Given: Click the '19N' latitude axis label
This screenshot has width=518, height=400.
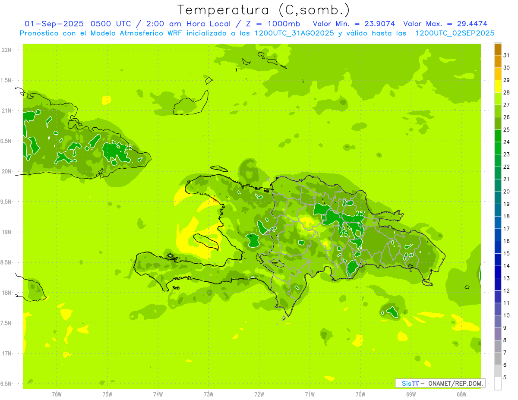Looking at the screenshot, I should click(6, 232).
